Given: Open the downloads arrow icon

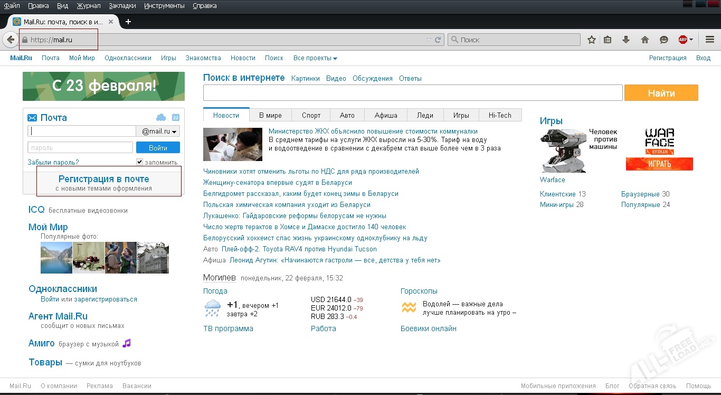Looking at the screenshot, I should [626, 40].
